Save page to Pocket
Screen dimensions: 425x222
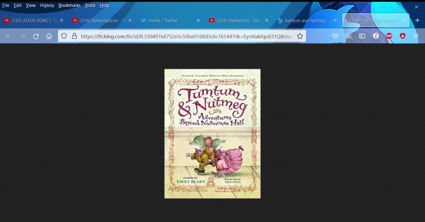[x=335, y=36]
